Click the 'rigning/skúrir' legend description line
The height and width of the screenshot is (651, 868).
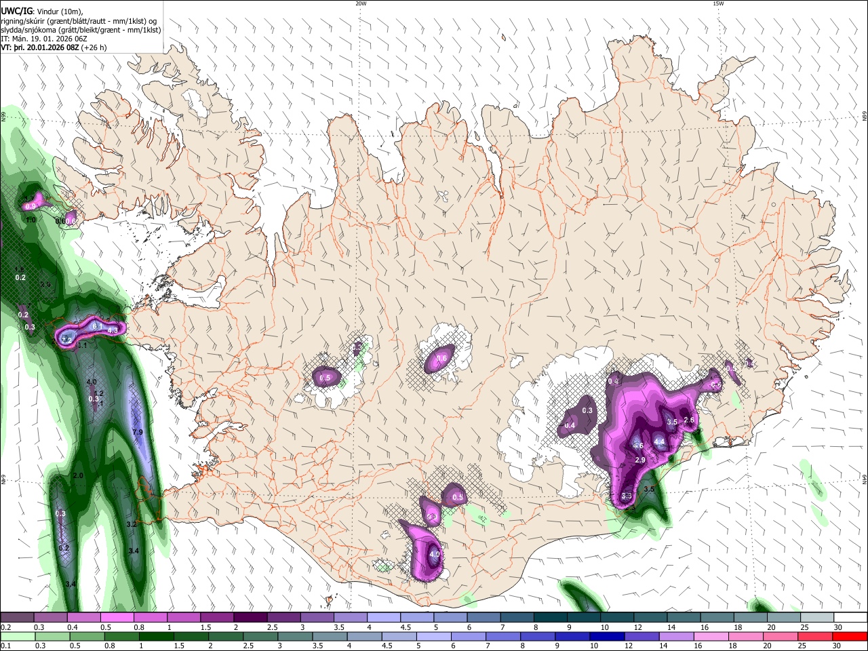pyautogui.click(x=79, y=21)
